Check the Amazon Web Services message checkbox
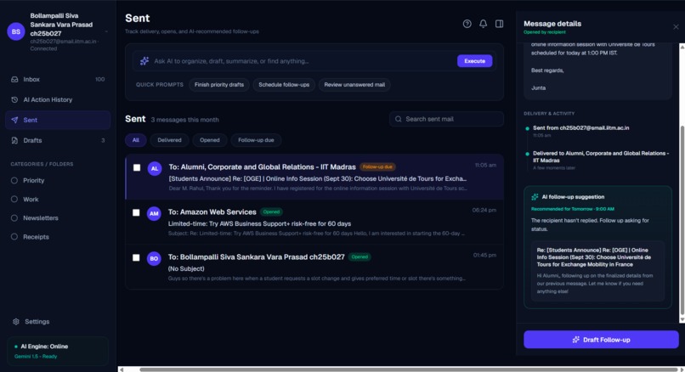 coord(136,212)
